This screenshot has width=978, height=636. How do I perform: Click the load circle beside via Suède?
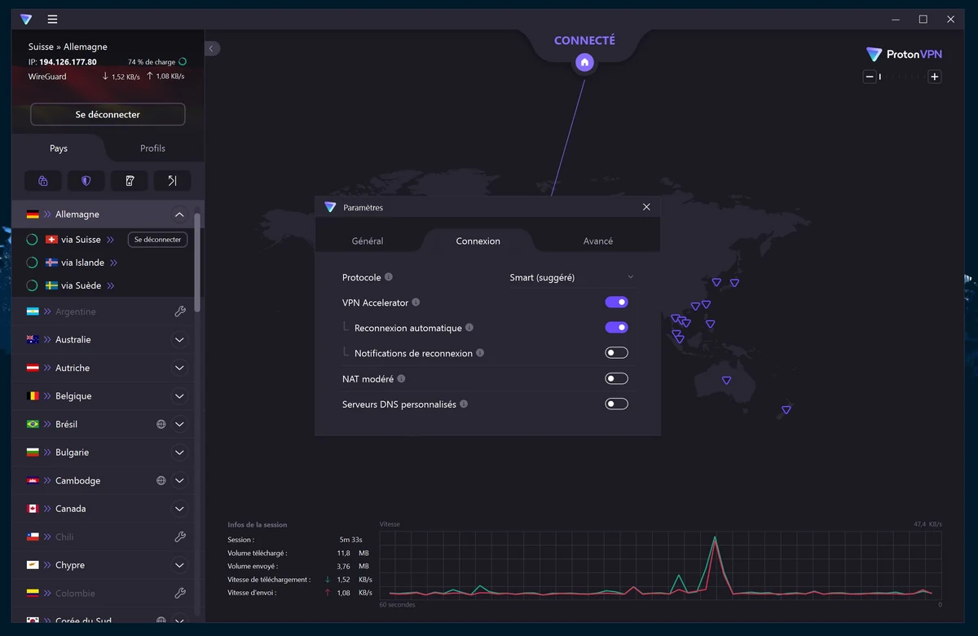point(32,285)
